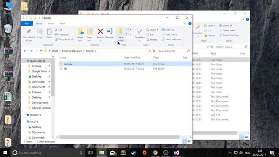279x157 pixels.
Task: Go up one folder level
Action: [x=41, y=51]
